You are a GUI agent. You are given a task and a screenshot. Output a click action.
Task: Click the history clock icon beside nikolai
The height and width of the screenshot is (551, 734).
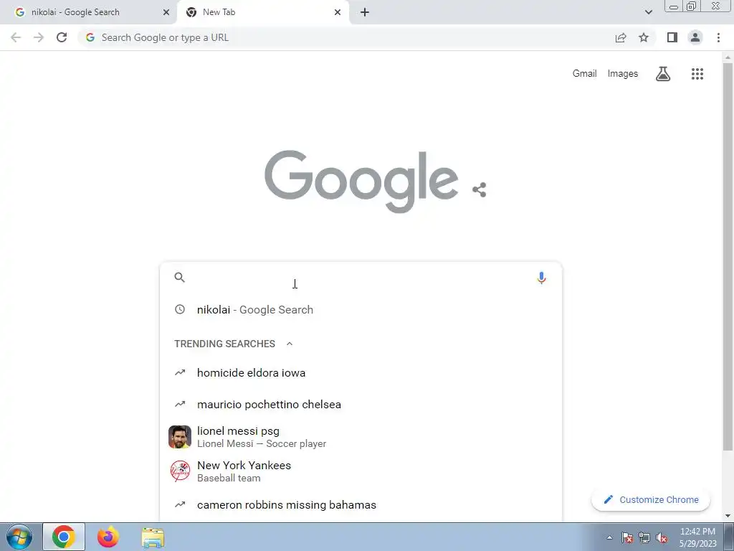click(180, 309)
